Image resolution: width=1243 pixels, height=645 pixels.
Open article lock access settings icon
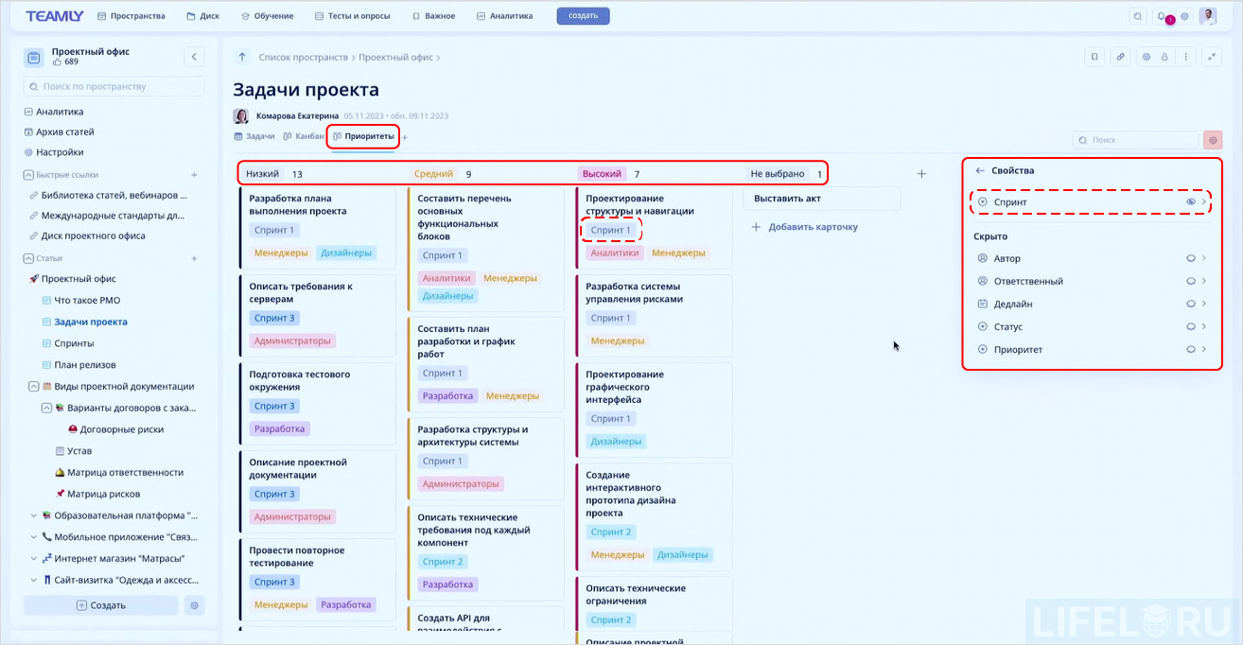point(1164,57)
